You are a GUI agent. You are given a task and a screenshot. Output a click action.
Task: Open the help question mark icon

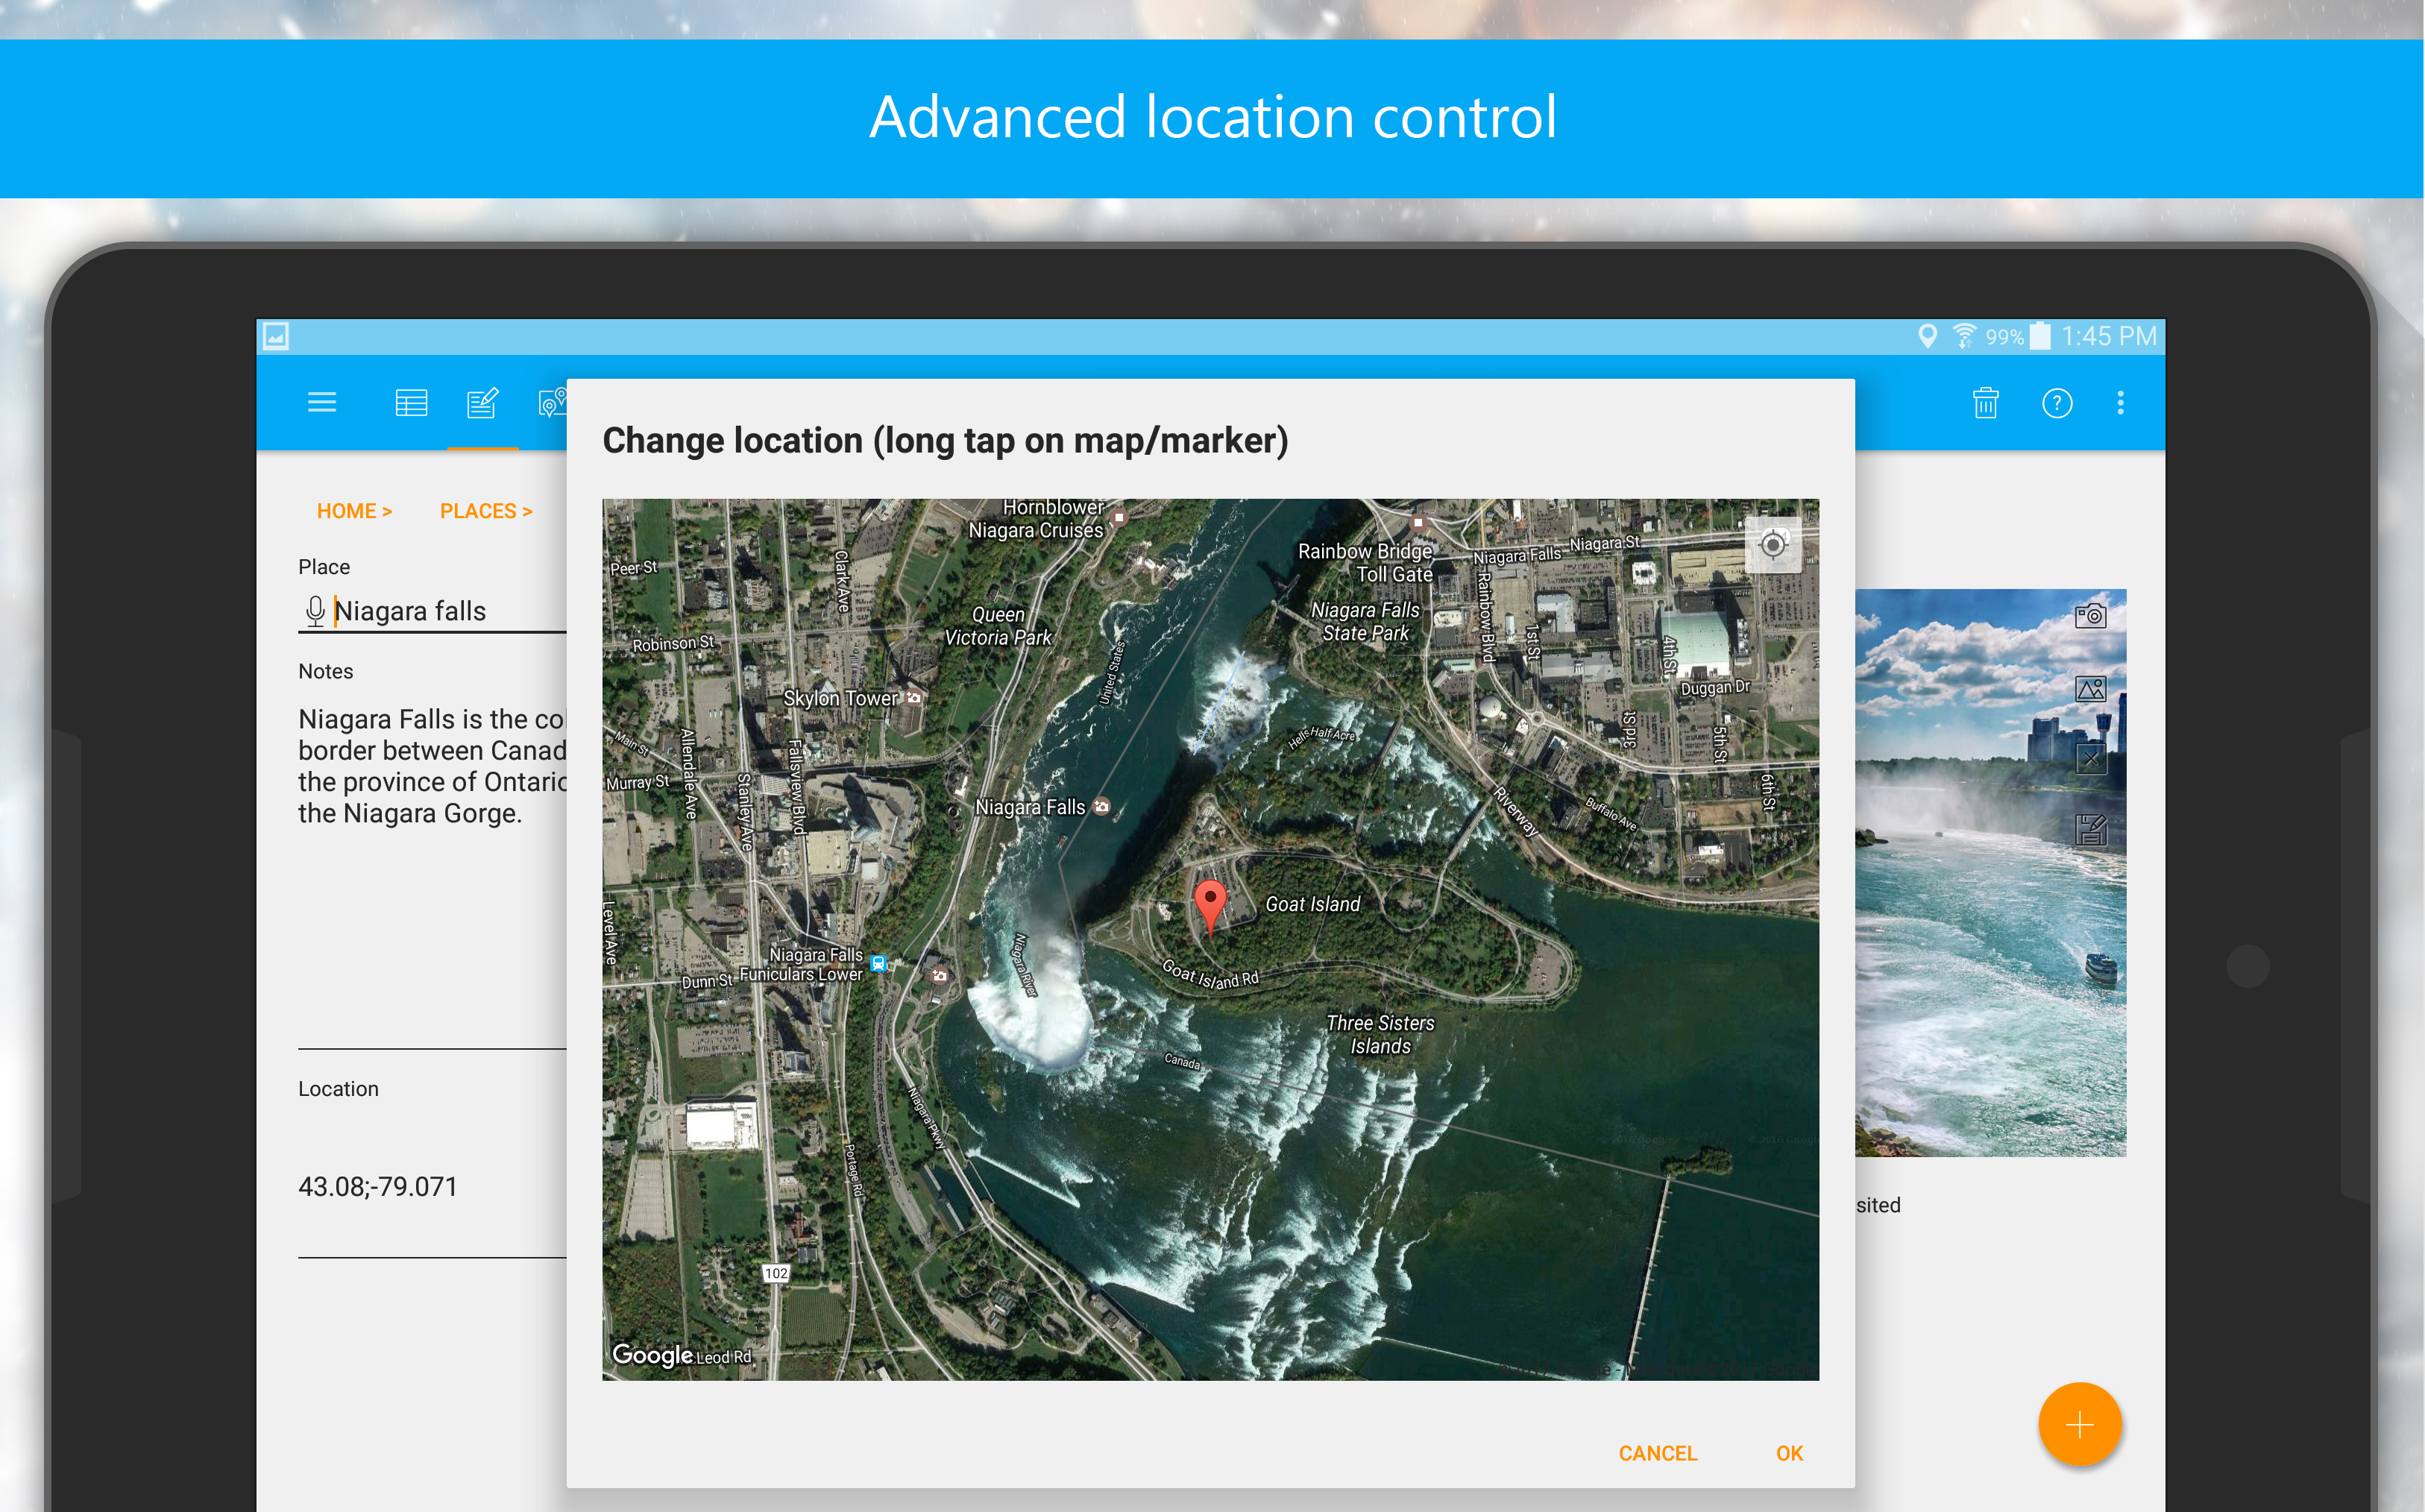coord(2057,403)
